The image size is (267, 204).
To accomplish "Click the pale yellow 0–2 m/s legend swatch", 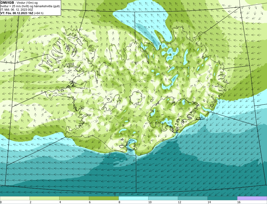I will pos(15,198).
